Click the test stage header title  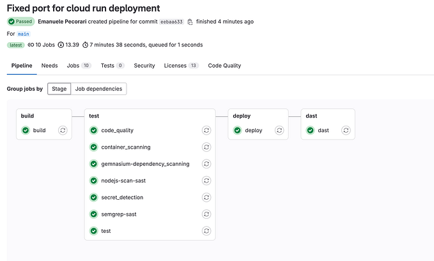94,116
